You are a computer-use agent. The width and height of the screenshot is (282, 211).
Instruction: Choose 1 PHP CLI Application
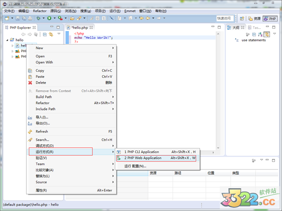point(141,152)
